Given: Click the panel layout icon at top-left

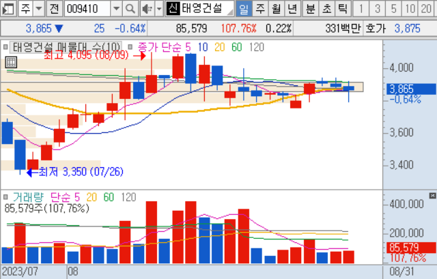Looking at the screenshot, I should [8, 9].
